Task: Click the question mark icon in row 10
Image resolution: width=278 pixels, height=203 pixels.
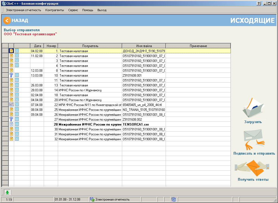Action: 11,75
